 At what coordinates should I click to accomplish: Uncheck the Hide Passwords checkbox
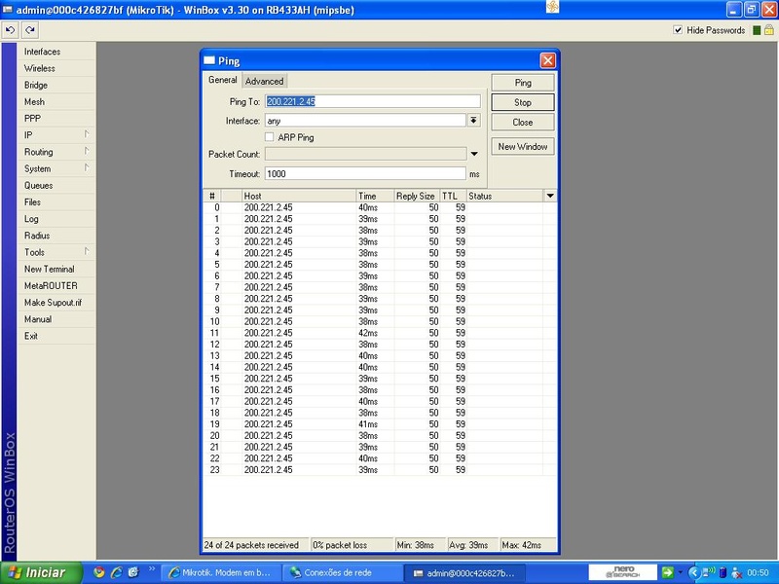[678, 30]
